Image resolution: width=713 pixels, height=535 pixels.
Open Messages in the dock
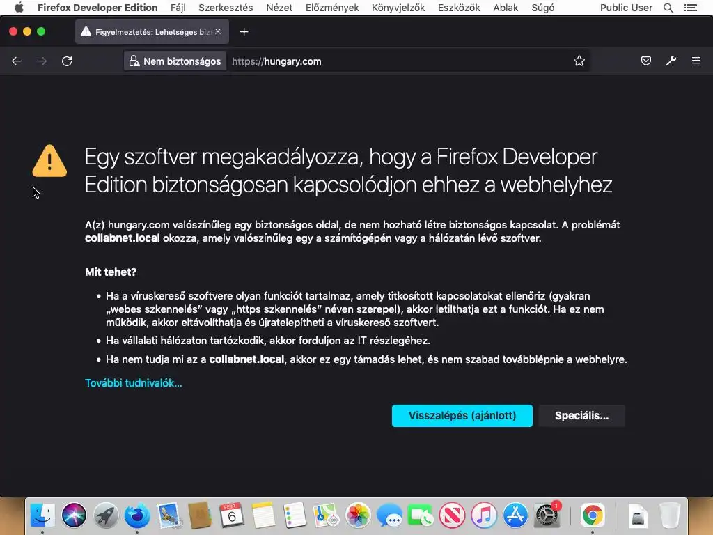[389, 515]
